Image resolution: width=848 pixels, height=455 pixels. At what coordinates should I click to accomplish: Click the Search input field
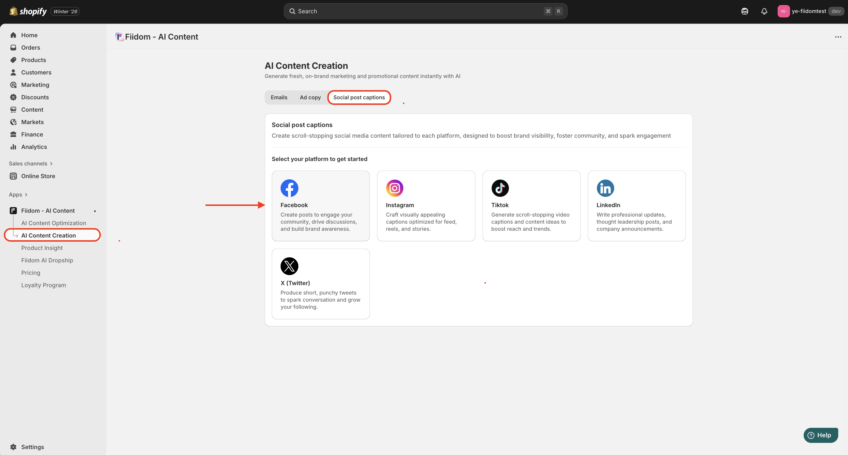pyautogui.click(x=425, y=11)
